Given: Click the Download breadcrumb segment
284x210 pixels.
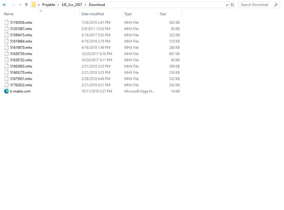Looking at the screenshot, I should [x=97, y=5].
